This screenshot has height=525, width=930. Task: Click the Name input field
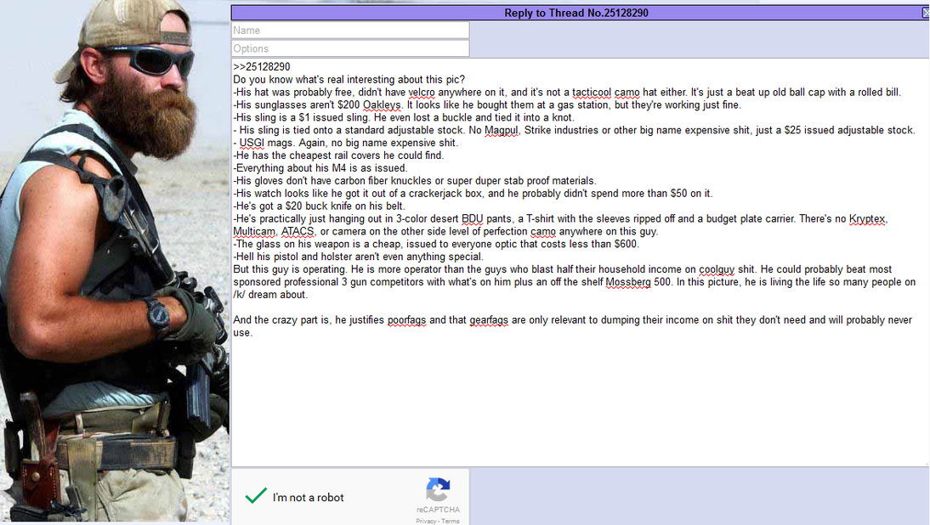tap(350, 31)
